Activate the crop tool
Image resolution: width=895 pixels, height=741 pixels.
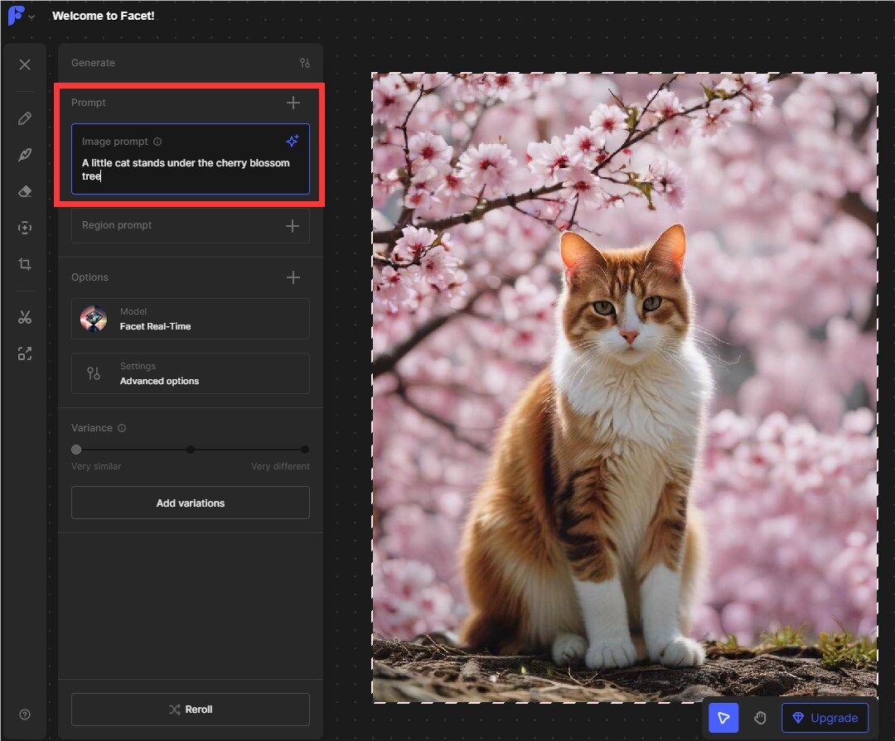click(25, 264)
